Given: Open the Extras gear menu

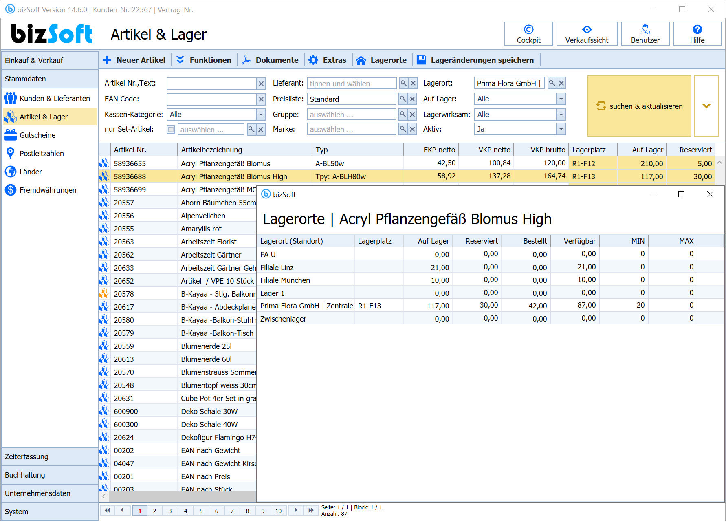Looking at the screenshot, I should (328, 60).
